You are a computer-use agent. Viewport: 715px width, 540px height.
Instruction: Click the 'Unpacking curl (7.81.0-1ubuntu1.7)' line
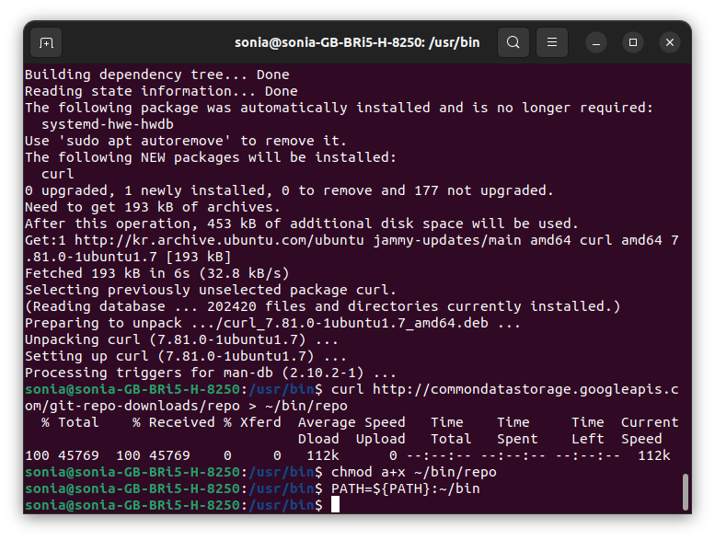[x=181, y=339]
